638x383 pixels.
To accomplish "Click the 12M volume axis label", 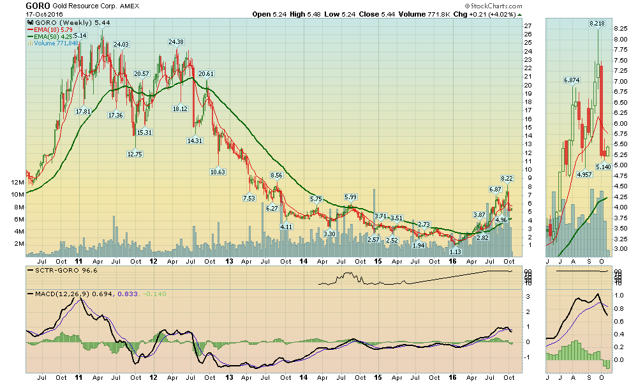I will [x=19, y=183].
